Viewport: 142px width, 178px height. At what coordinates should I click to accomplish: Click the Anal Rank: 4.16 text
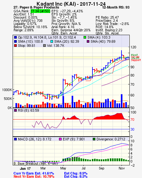point(63,27)
